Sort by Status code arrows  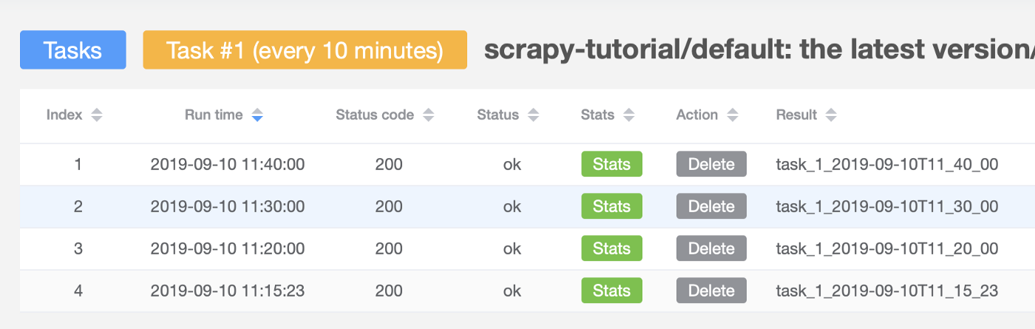pyautogui.click(x=428, y=115)
